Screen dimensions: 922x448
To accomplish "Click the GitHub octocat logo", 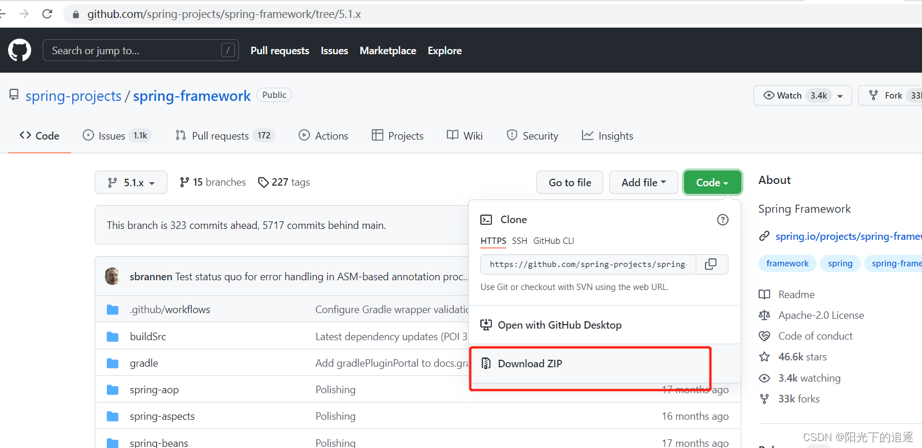I will (x=20, y=50).
